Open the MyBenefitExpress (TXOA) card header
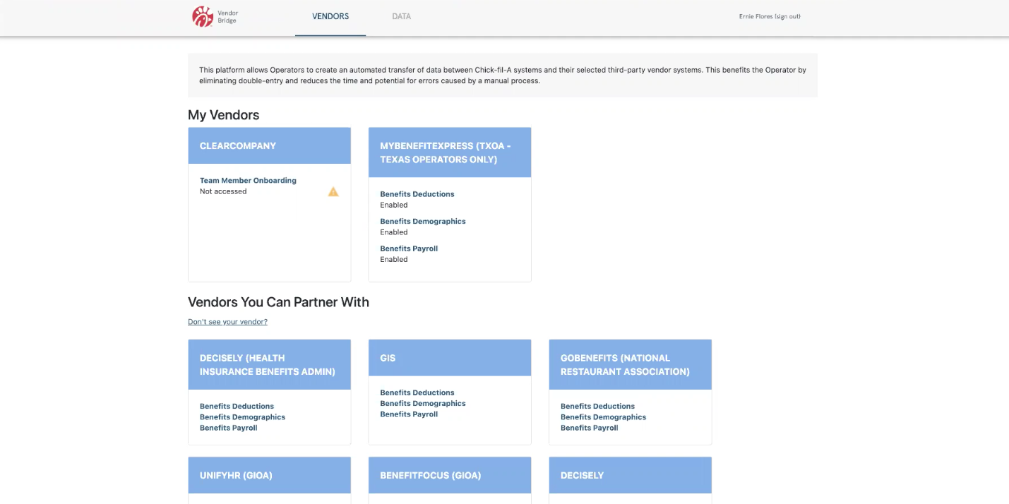Screen dimensions: 1009x504 pyautogui.click(x=450, y=152)
